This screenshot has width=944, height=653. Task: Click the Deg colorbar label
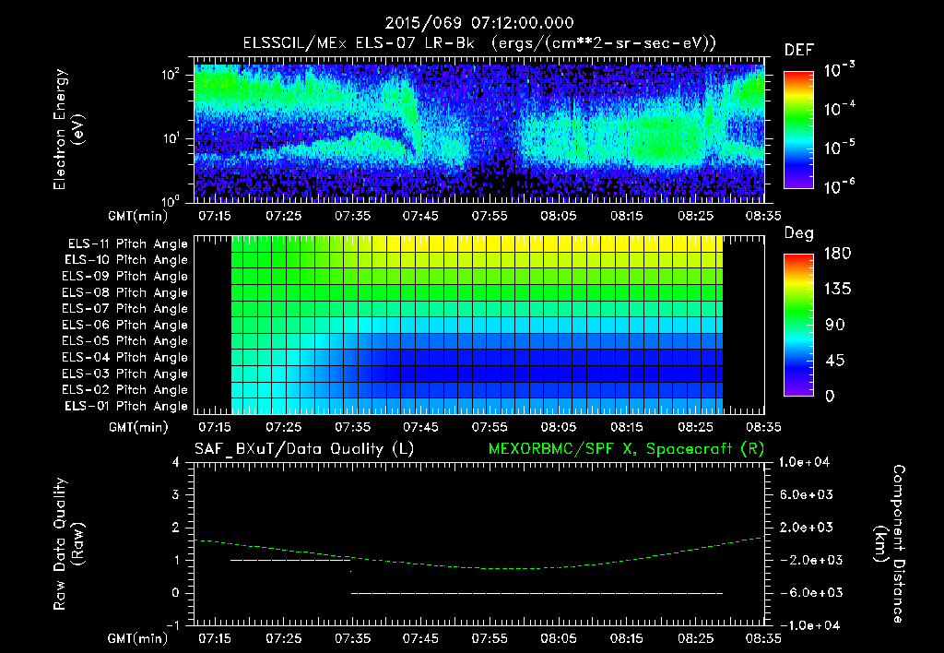click(799, 233)
